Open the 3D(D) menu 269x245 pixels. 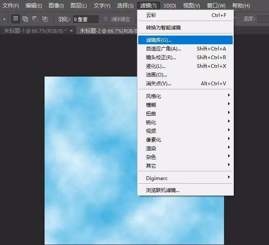click(x=170, y=5)
